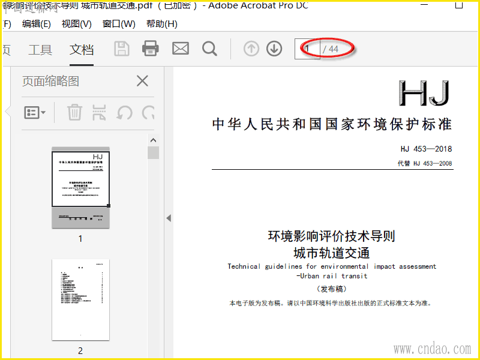Viewport: 480px width, 360px height.
Task: Click thumbnail scrollbar up arrow
Action: tap(154, 140)
